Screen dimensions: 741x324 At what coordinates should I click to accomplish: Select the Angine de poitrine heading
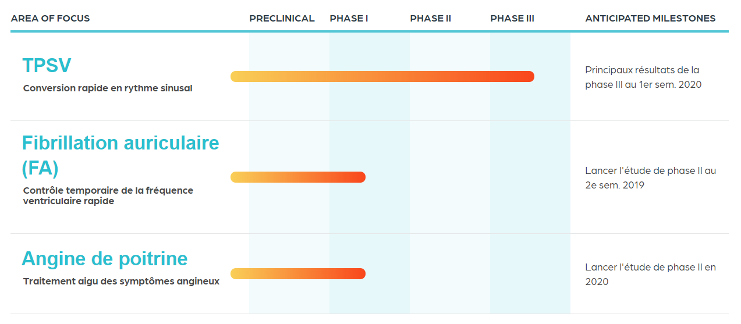[x=105, y=258]
